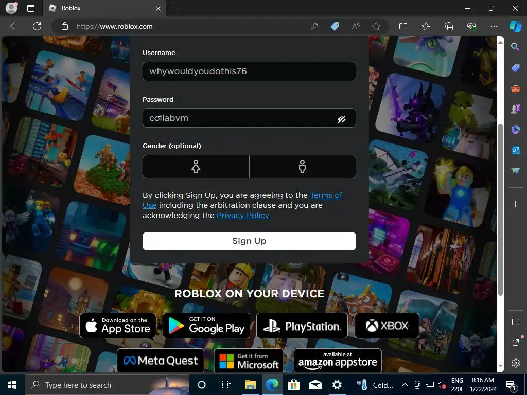Show hidden system tray icons
This screenshot has height=395, width=527.
coord(405,385)
